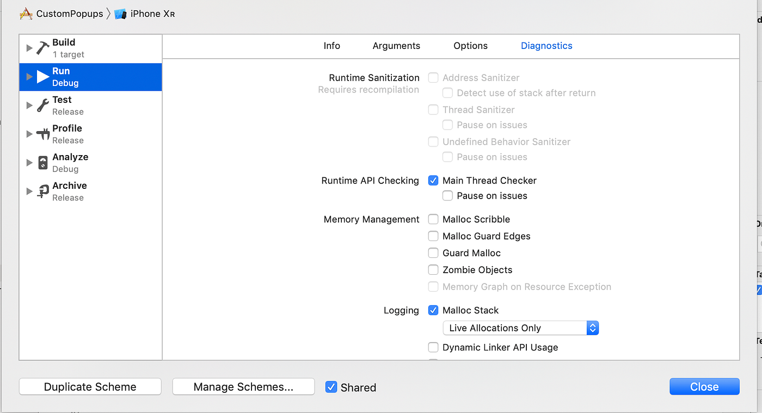Select the Analyze action icon

pos(42,162)
